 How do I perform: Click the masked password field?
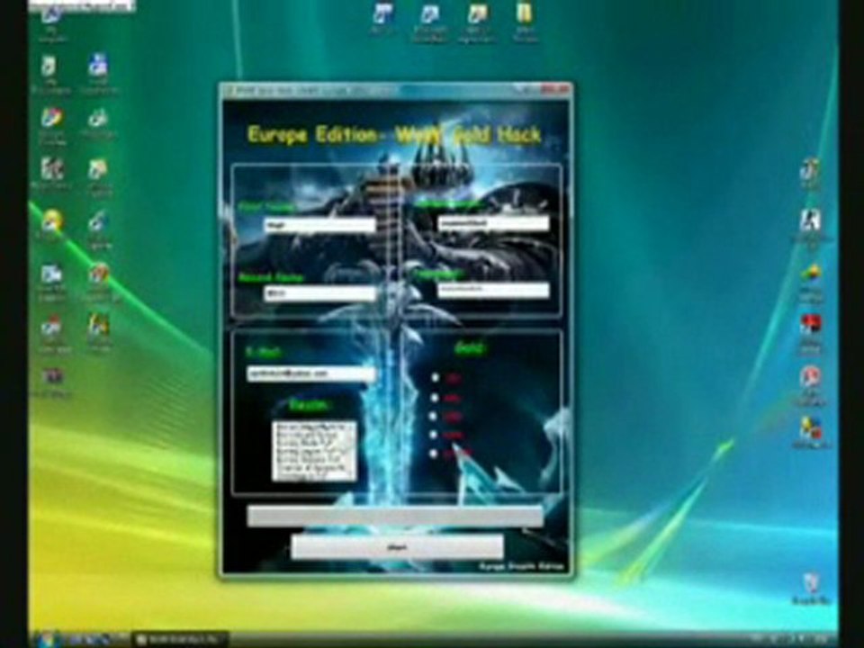click(493, 290)
